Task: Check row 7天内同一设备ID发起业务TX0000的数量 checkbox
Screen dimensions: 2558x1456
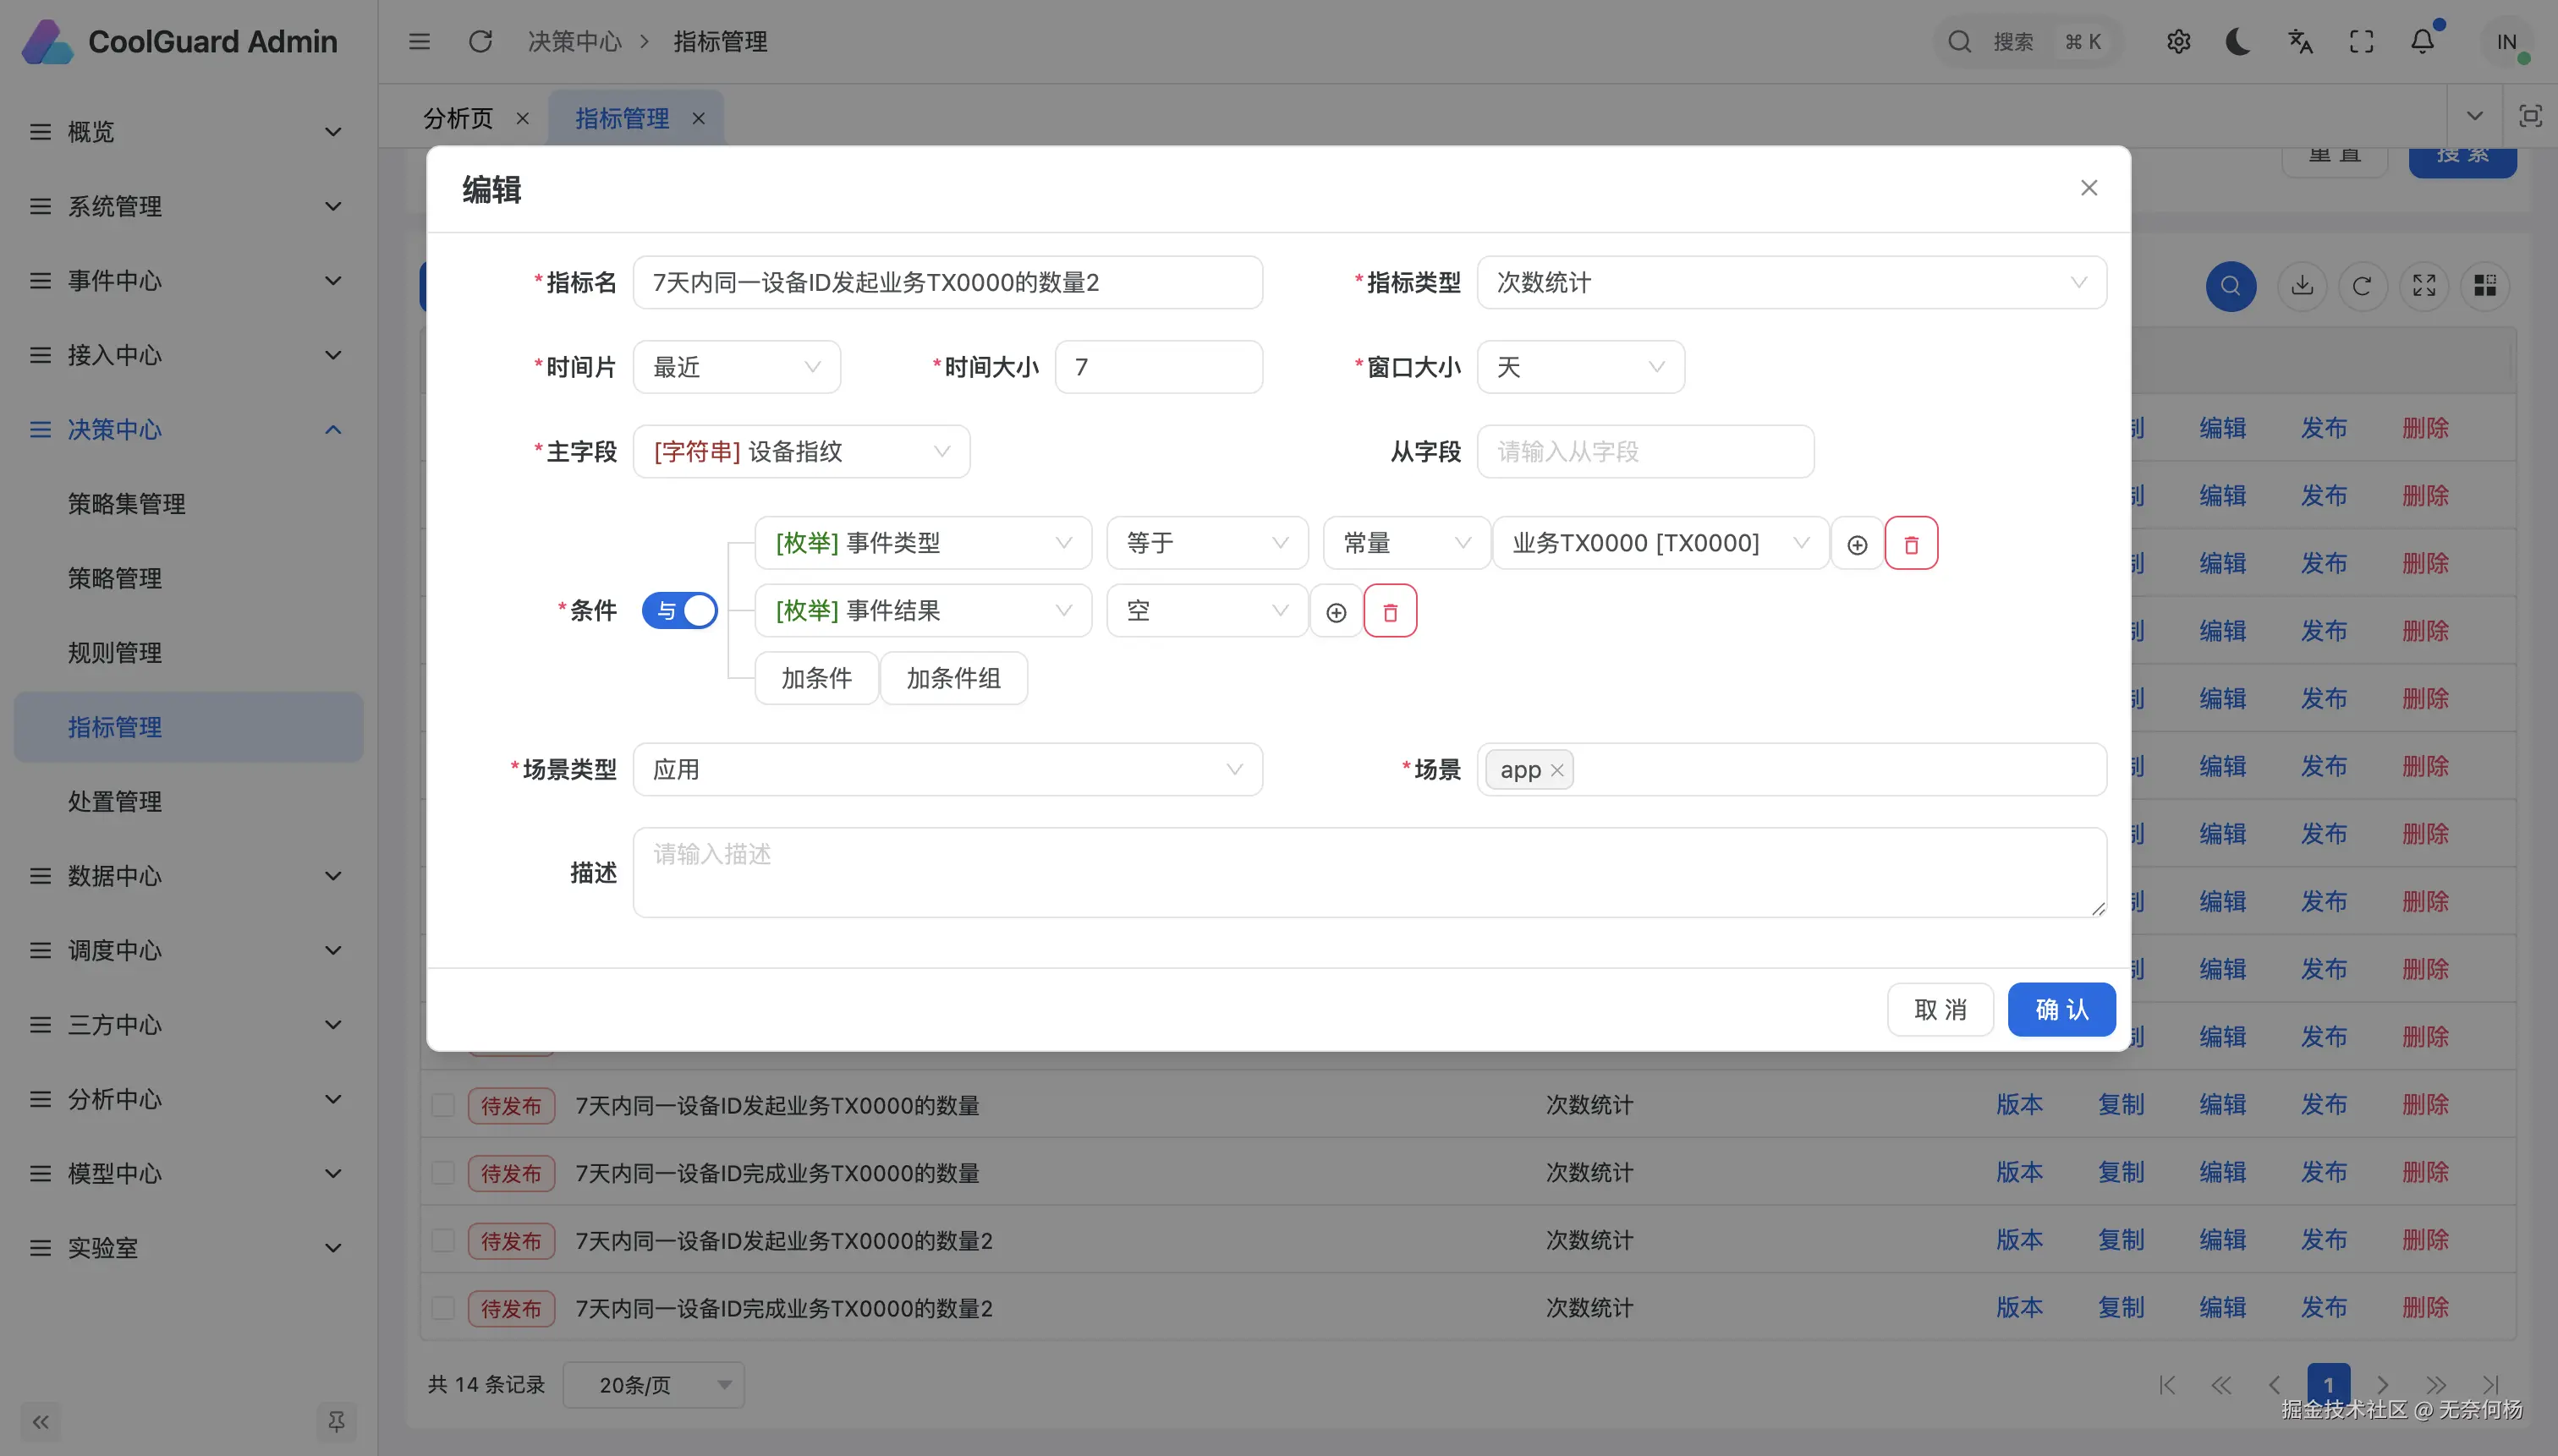Action: [x=443, y=1105]
